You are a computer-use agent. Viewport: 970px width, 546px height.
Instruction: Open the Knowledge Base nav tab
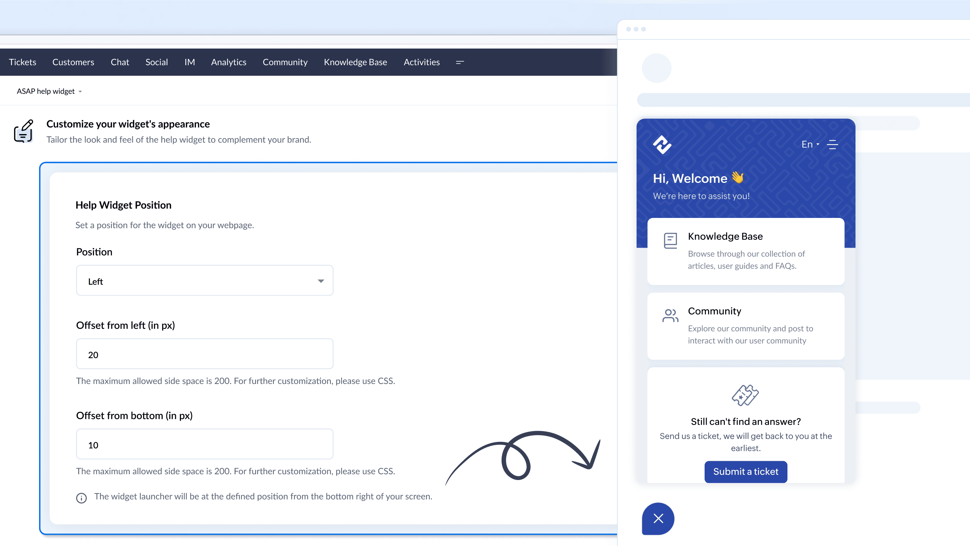click(x=355, y=63)
